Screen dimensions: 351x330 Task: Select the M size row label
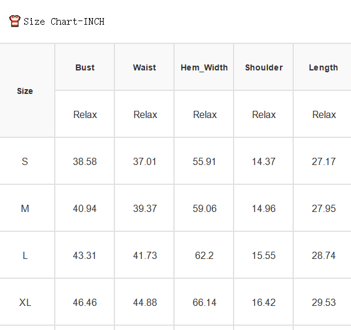click(25, 208)
